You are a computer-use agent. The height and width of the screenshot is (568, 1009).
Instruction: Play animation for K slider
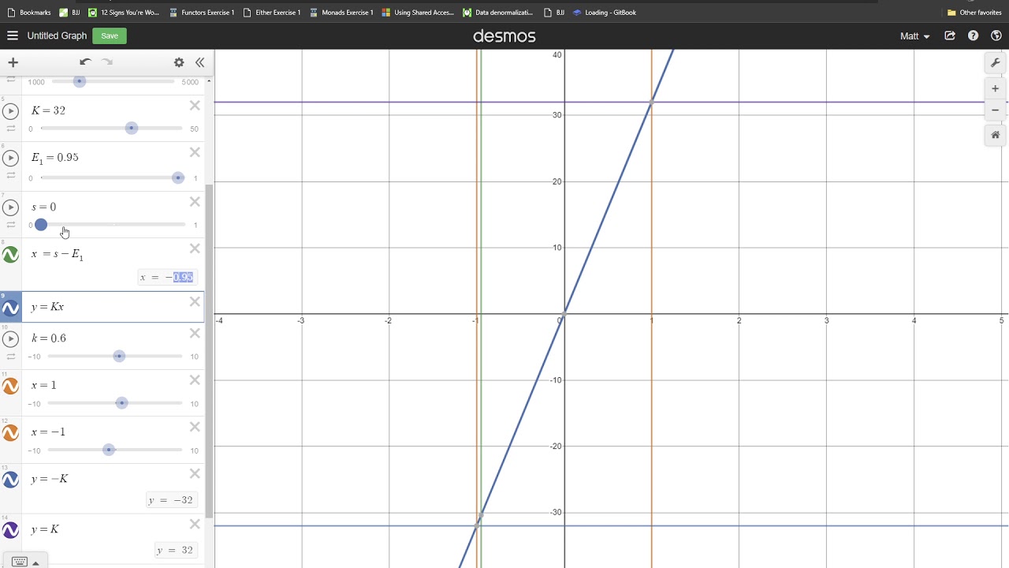click(x=10, y=111)
